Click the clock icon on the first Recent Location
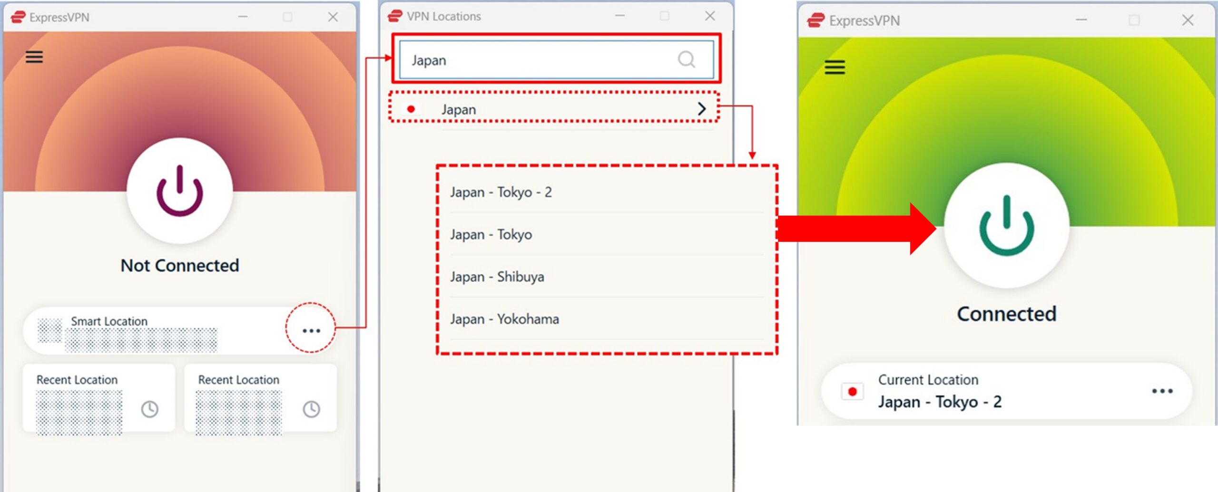1218x492 pixels. click(x=150, y=408)
